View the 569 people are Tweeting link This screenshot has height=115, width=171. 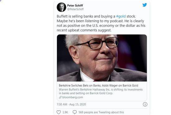[101, 112]
